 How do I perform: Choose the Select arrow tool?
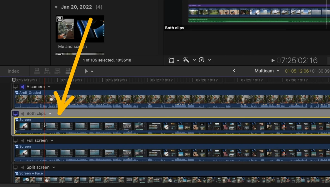pyautogui.click(x=86, y=71)
